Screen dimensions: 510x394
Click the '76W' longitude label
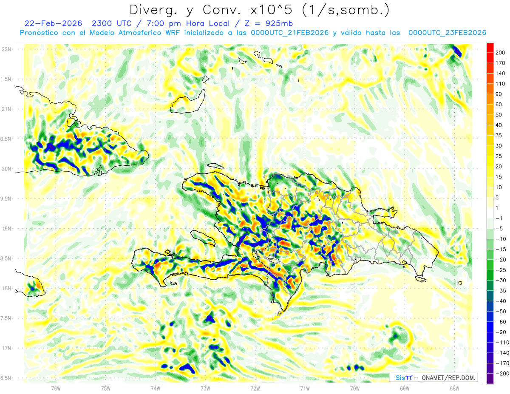coord(56,388)
